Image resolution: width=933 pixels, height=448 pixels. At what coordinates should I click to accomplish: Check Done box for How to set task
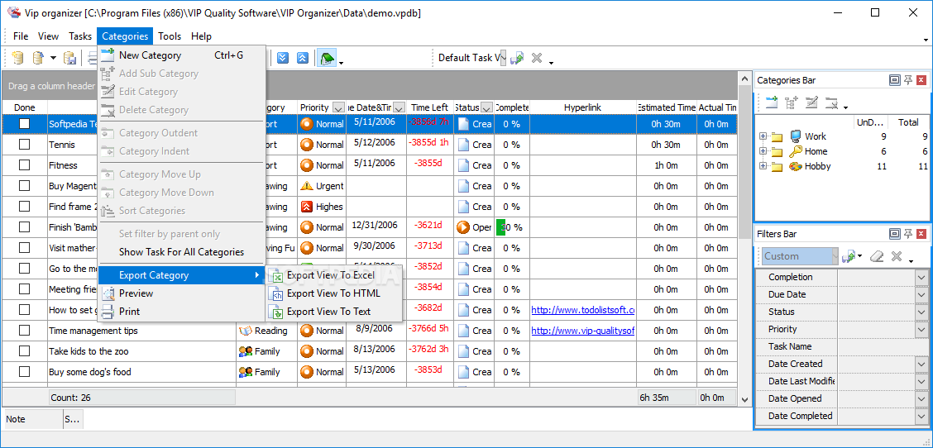(x=24, y=309)
